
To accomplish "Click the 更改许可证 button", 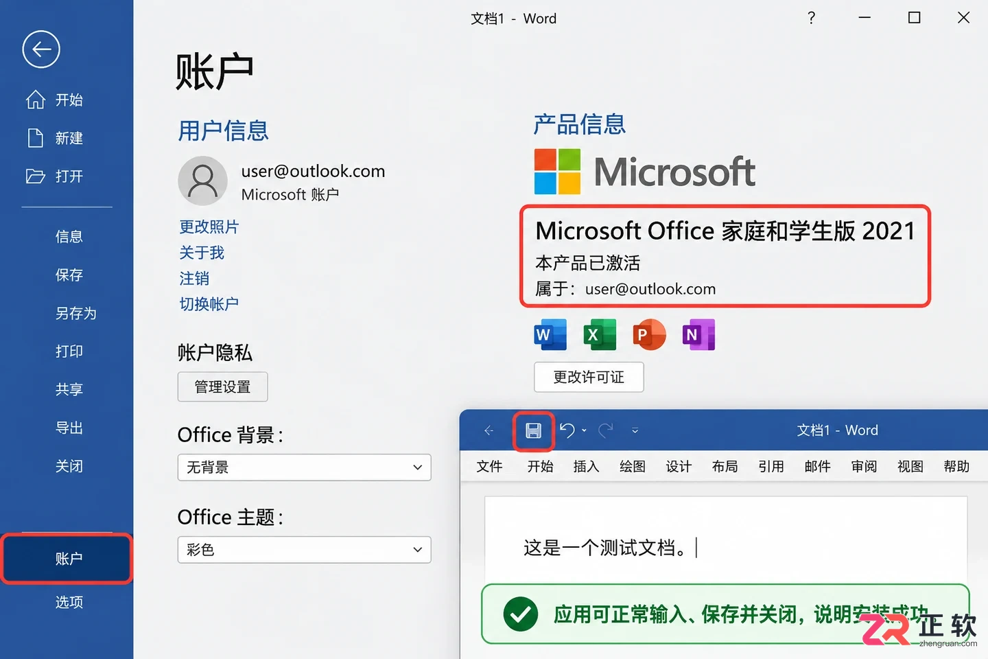I will tap(589, 377).
